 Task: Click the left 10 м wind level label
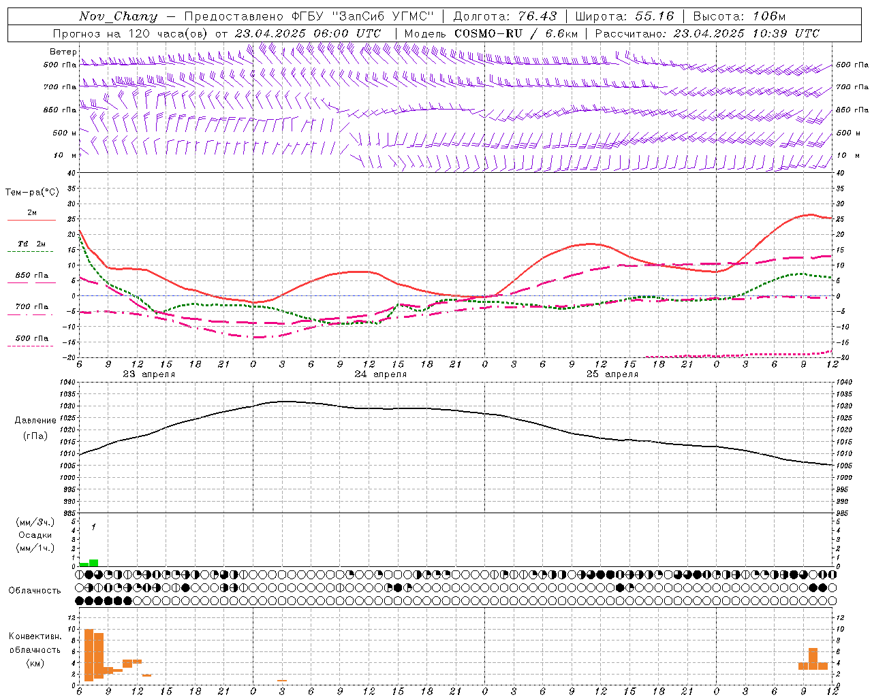point(65,155)
